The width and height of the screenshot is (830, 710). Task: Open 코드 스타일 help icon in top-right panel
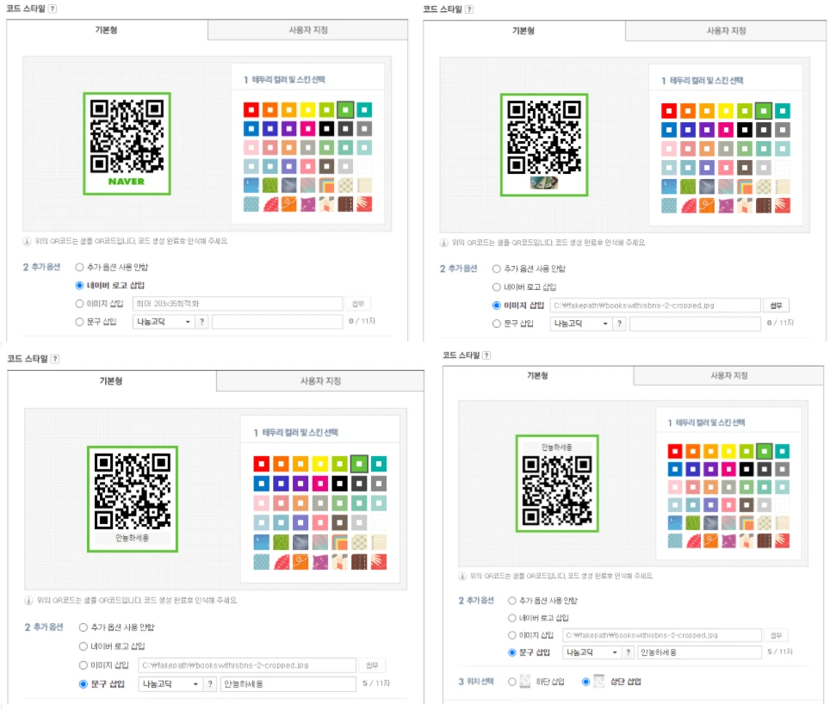469,9
